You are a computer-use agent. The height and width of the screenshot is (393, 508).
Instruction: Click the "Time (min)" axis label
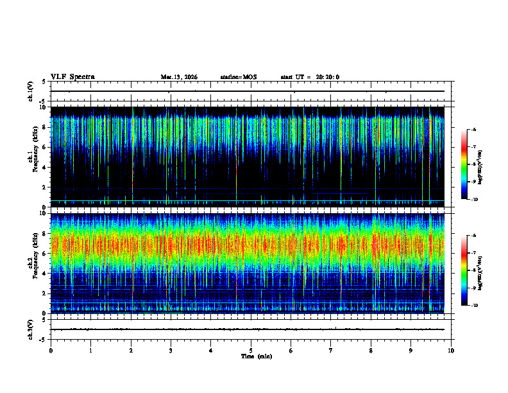[257, 356]
